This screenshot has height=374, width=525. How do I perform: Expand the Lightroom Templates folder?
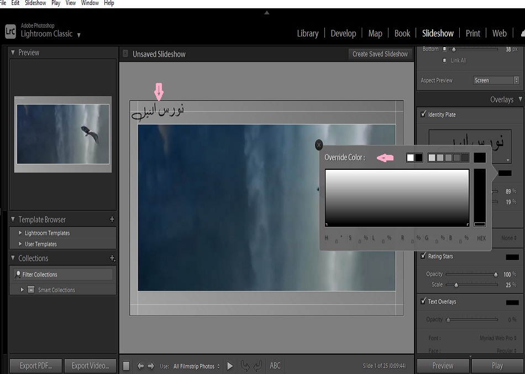click(20, 233)
